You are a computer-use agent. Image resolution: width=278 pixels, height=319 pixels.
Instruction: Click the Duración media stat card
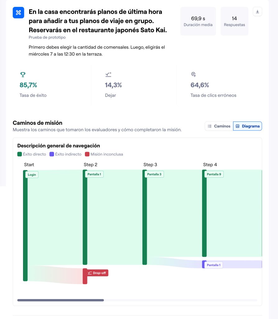pos(198,21)
